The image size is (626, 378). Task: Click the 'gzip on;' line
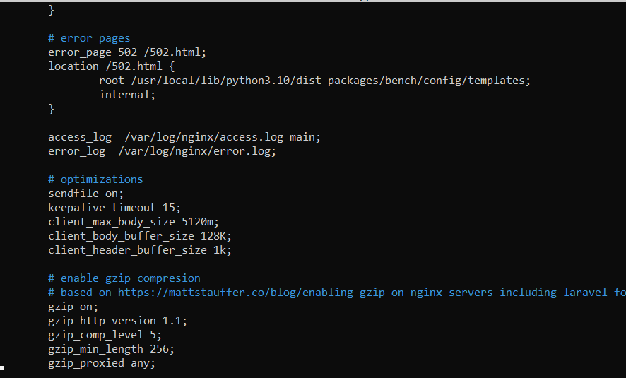click(73, 307)
